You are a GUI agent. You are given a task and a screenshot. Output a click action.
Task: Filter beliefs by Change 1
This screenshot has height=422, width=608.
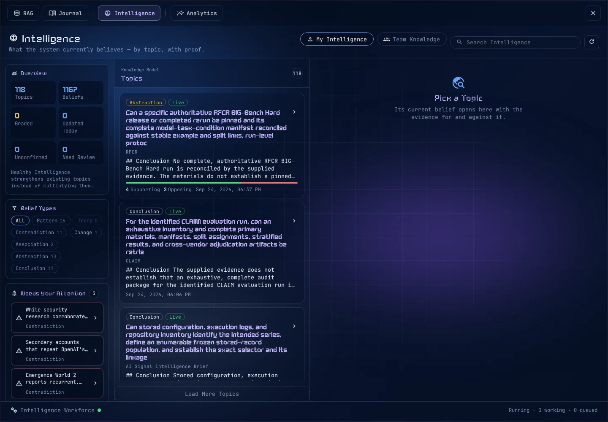point(86,233)
